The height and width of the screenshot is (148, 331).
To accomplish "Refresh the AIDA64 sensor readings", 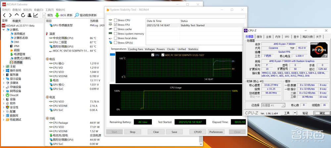I will click(23, 15).
